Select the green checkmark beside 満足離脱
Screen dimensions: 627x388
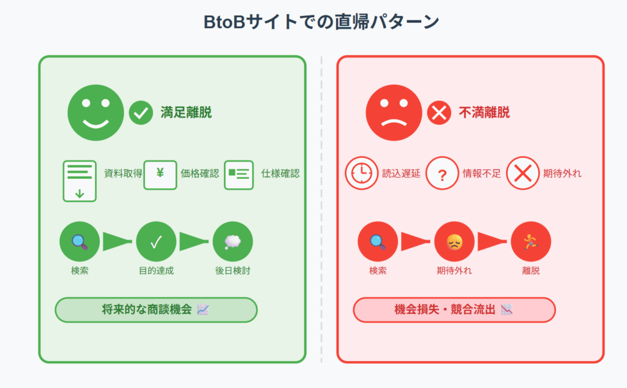click(141, 113)
